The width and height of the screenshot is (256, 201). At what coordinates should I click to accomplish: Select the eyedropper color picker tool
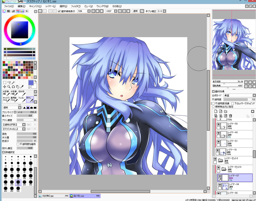(x=22, y=87)
